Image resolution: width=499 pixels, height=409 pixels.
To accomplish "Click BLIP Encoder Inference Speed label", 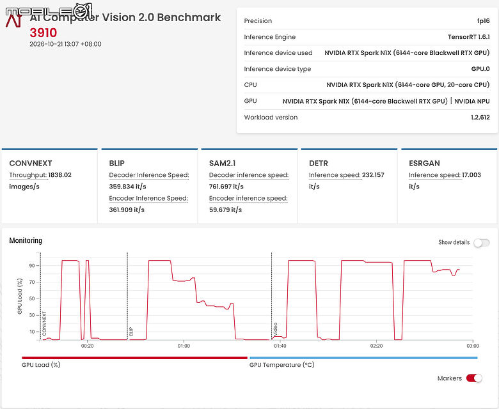I will pos(148,198).
